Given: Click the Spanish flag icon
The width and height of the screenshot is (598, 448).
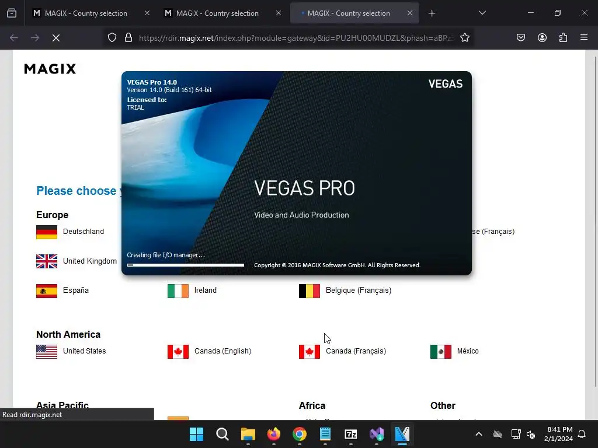Looking at the screenshot, I should 47,291.
